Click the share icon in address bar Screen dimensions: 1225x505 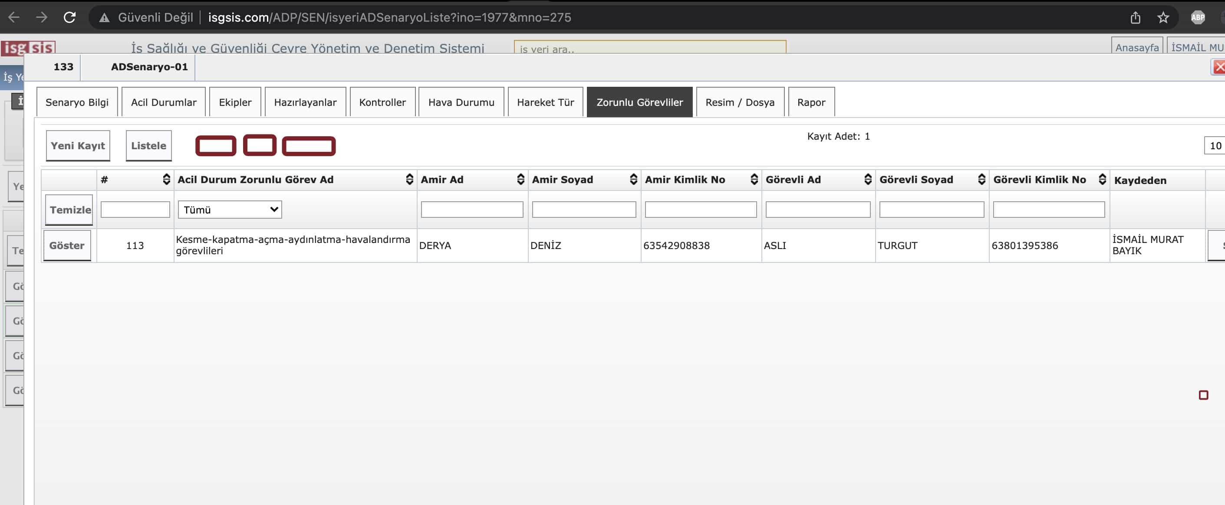pos(1135,18)
